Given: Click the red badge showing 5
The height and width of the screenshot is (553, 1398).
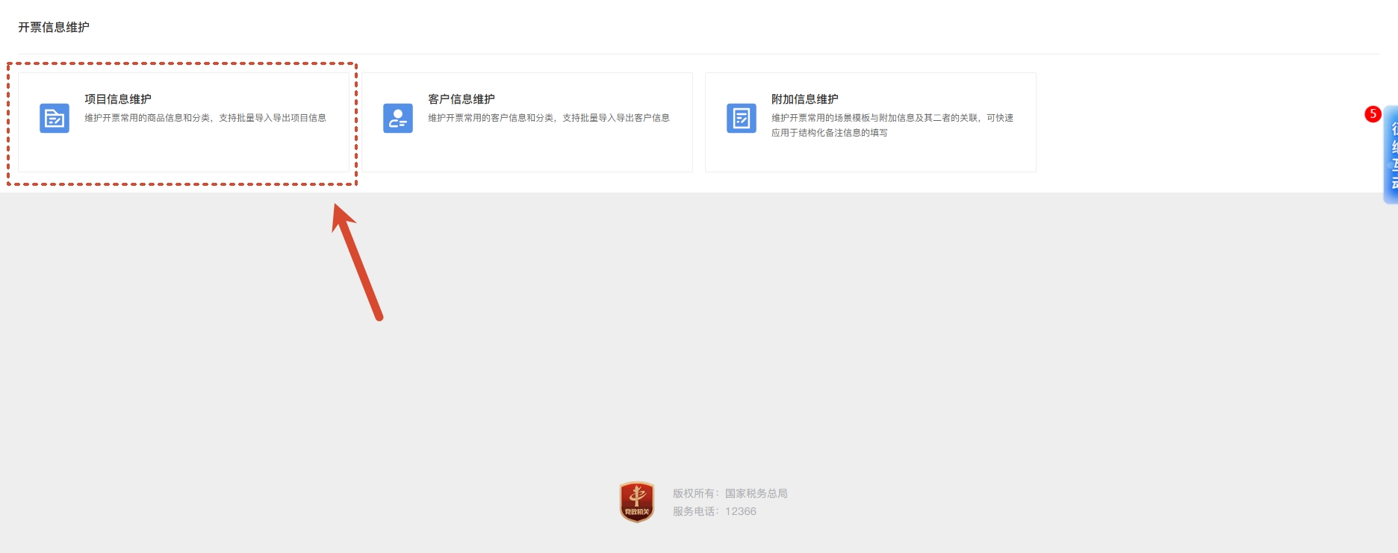Looking at the screenshot, I should [x=1373, y=114].
